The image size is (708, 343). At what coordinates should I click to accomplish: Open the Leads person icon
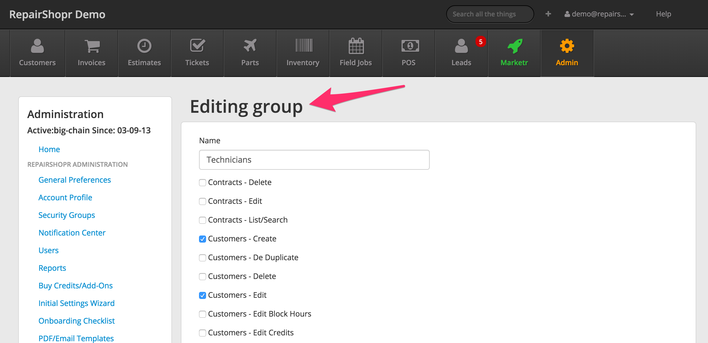click(x=461, y=46)
